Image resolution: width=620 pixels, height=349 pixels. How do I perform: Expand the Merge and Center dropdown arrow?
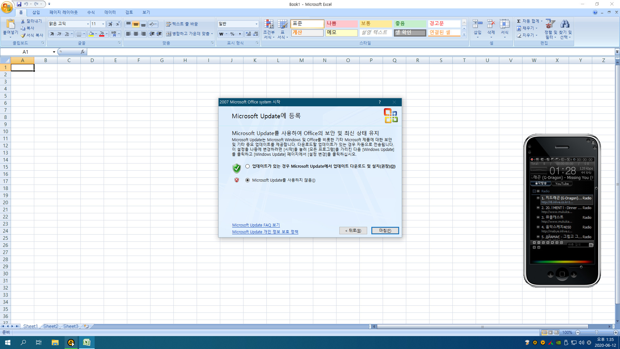pyautogui.click(x=212, y=34)
